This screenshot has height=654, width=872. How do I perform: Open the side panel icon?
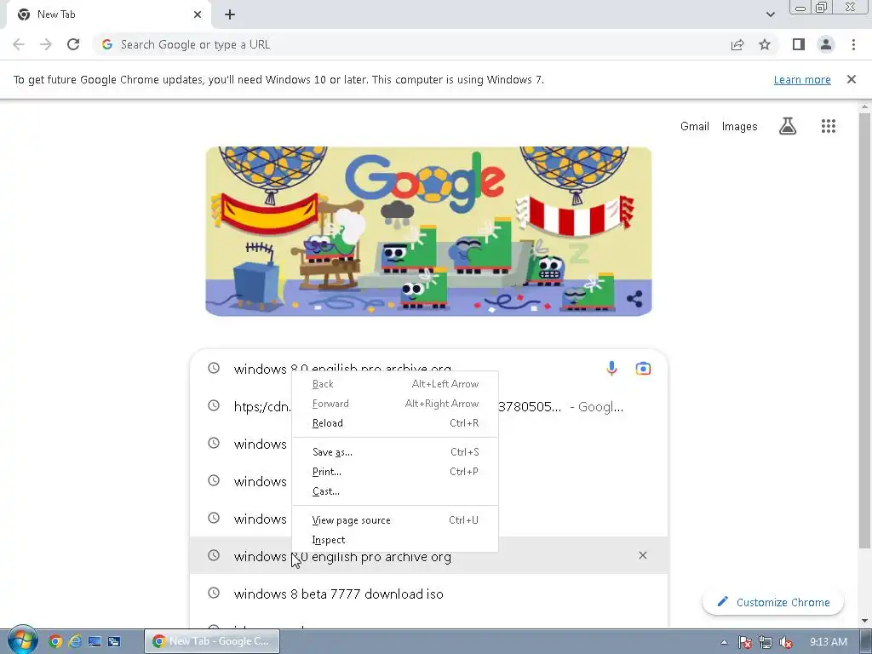tap(799, 44)
